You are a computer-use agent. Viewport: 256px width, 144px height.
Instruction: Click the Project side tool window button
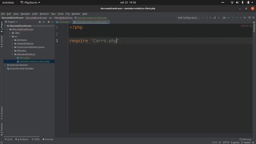tap(2, 27)
